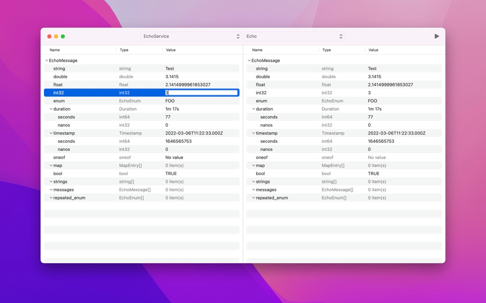This screenshot has width=486, height=303.
Task: Collapse the duration node in right pane
Action: click(254, 109)
